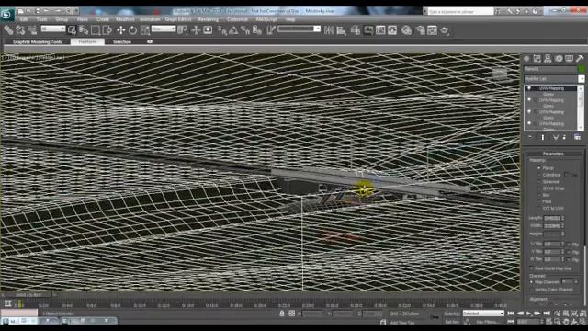The width and height of the screenshot is (588, 331).
Task: Select Map Channel radio button
Action: (531, 282)
